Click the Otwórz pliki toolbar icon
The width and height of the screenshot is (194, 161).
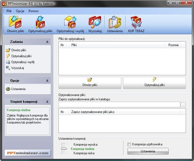15,22
